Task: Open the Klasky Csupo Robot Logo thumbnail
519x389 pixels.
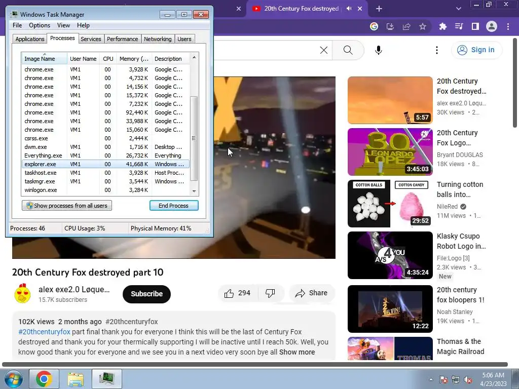Action: click(390, 255)
